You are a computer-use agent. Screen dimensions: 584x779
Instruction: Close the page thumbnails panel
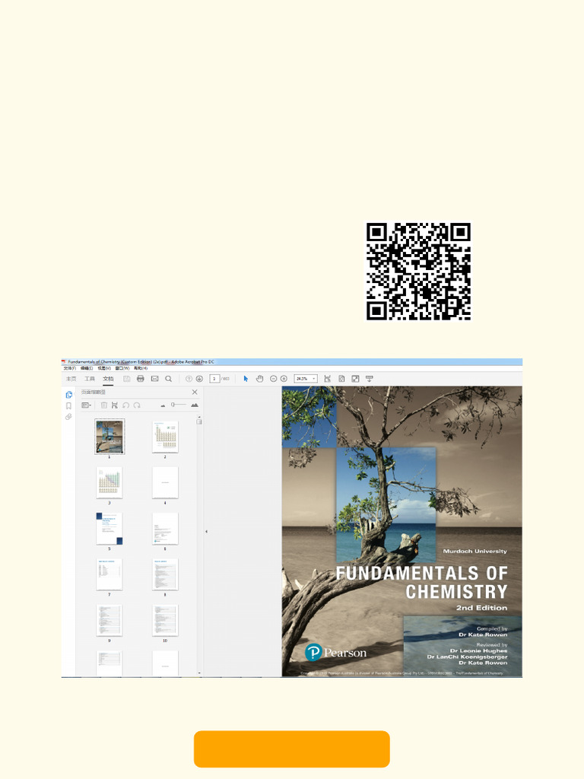coord(195,392)
